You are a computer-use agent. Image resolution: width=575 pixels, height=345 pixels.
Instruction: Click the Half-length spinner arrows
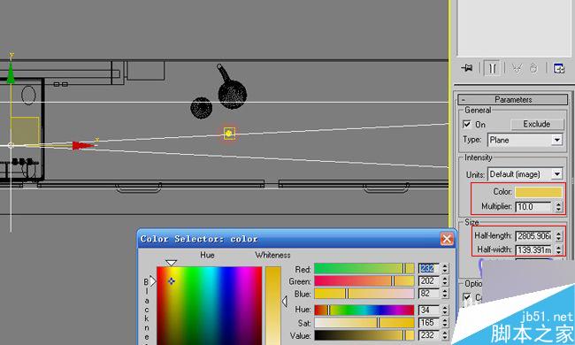(558, 235)
